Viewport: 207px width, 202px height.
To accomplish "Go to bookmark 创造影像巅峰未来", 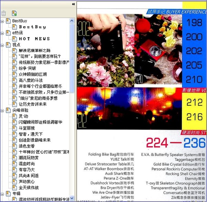I will click(34, 140).
